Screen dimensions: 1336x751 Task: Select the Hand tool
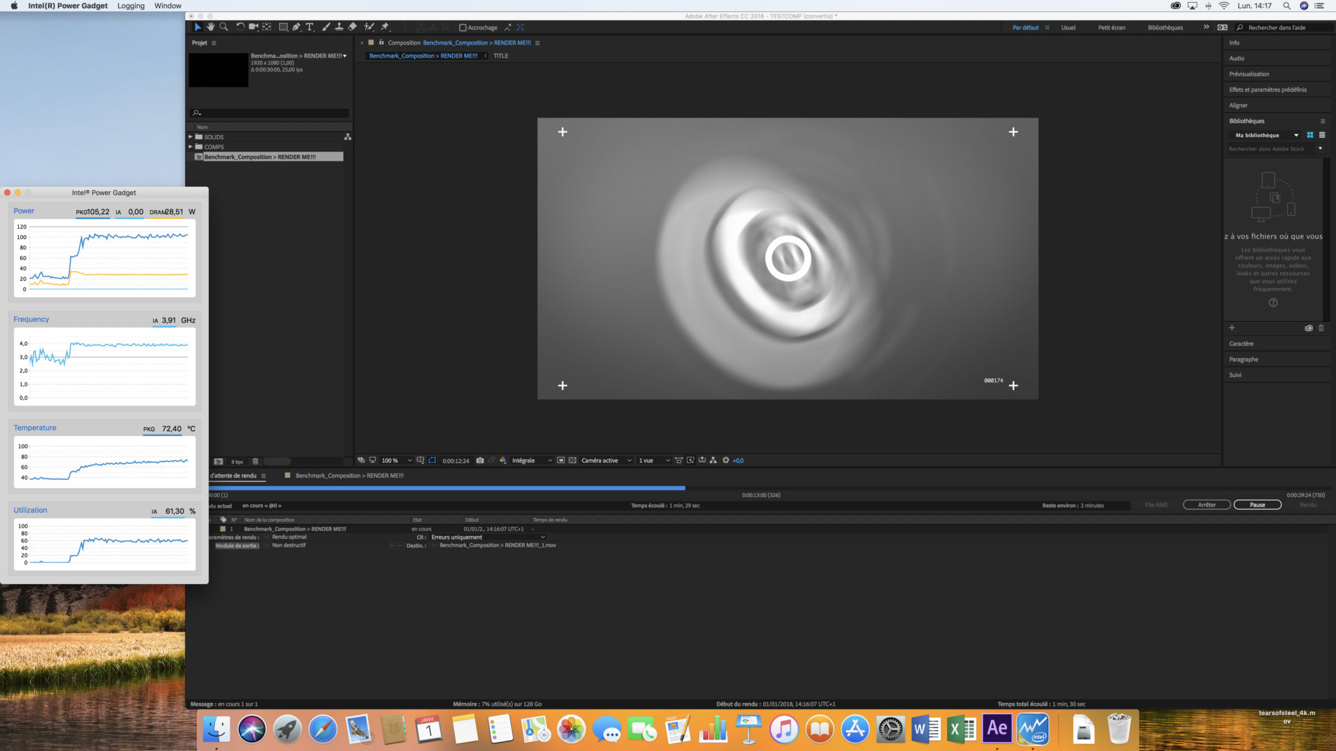pyautogui.click(x=211, y=27)
